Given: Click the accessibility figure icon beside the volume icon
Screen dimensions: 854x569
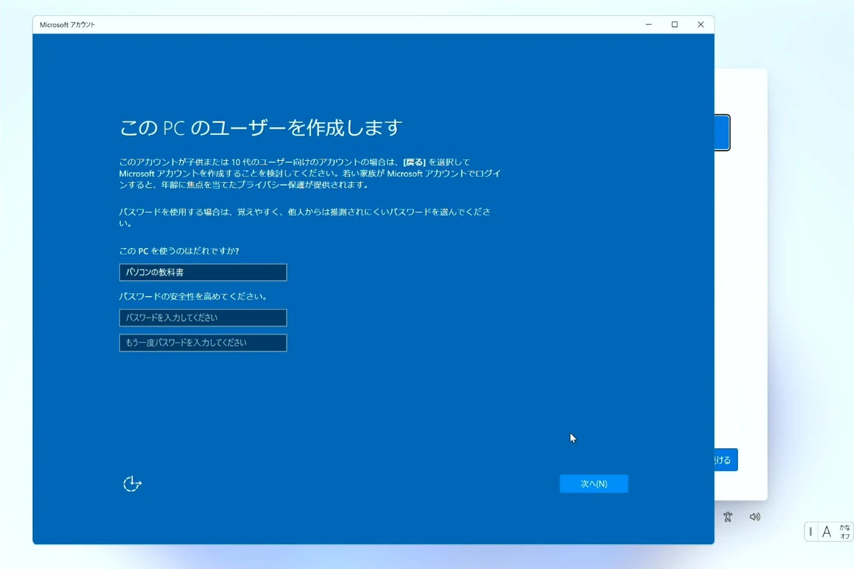Looking at the screenshot, I should (x=728, y=517).
